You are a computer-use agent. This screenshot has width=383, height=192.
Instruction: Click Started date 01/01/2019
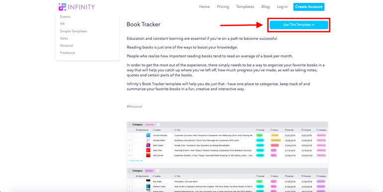289,135
